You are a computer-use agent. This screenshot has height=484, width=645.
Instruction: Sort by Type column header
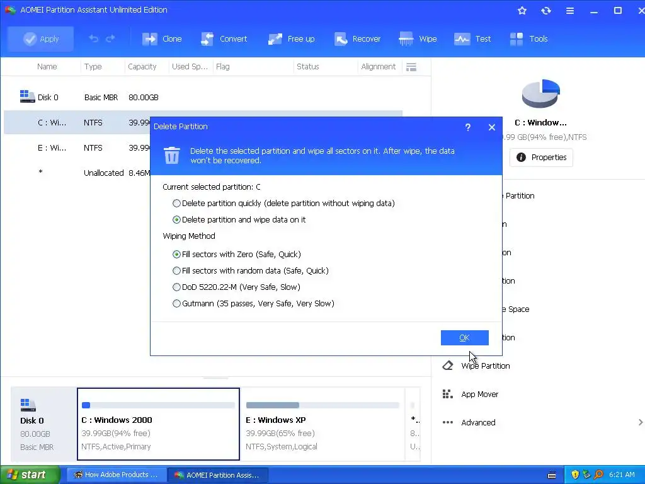coord(93,67)
